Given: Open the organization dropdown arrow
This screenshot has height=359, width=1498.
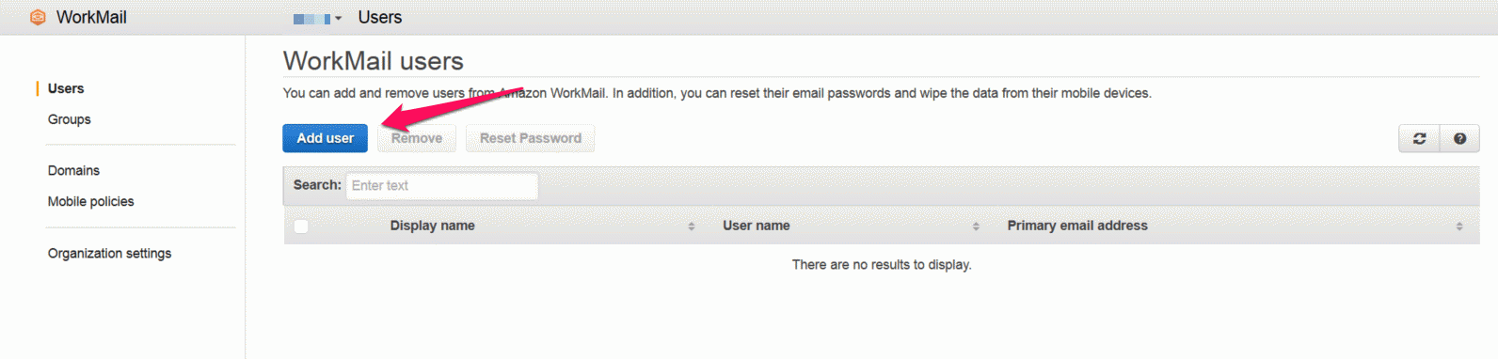Looking at the screenshot, I should click(338, 18).
